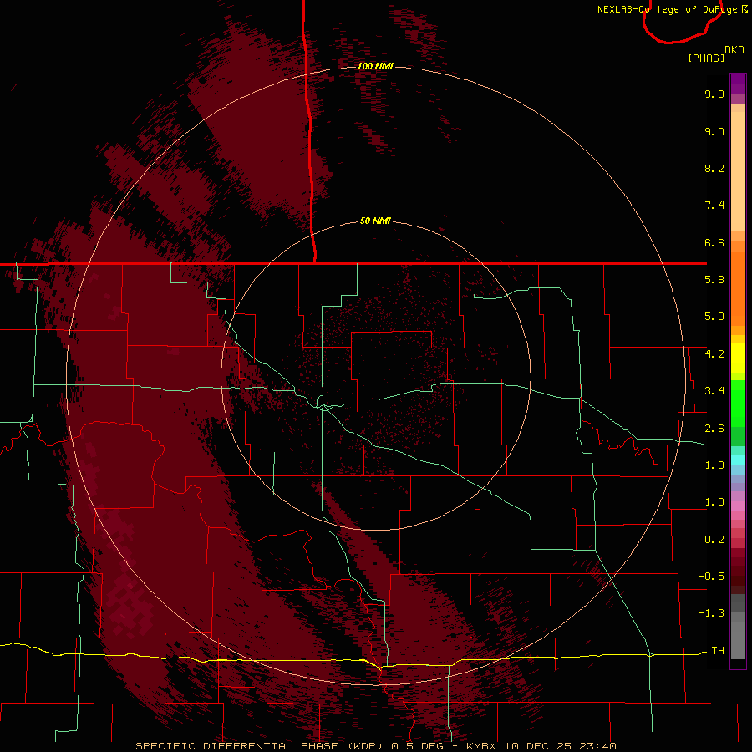Click the "TH" threshold label on scale
Image resolution: width=752 pixels, height=752 pixels.
[718, 650]
